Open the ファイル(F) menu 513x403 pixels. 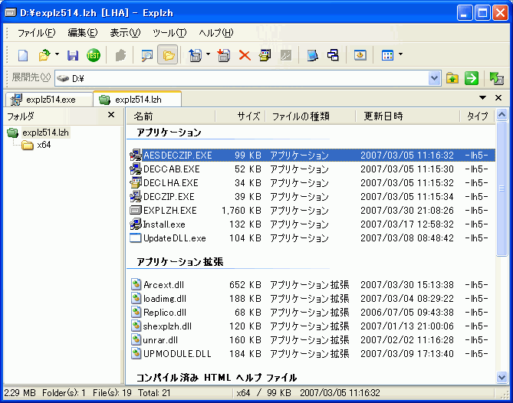[x=36, y=33]
